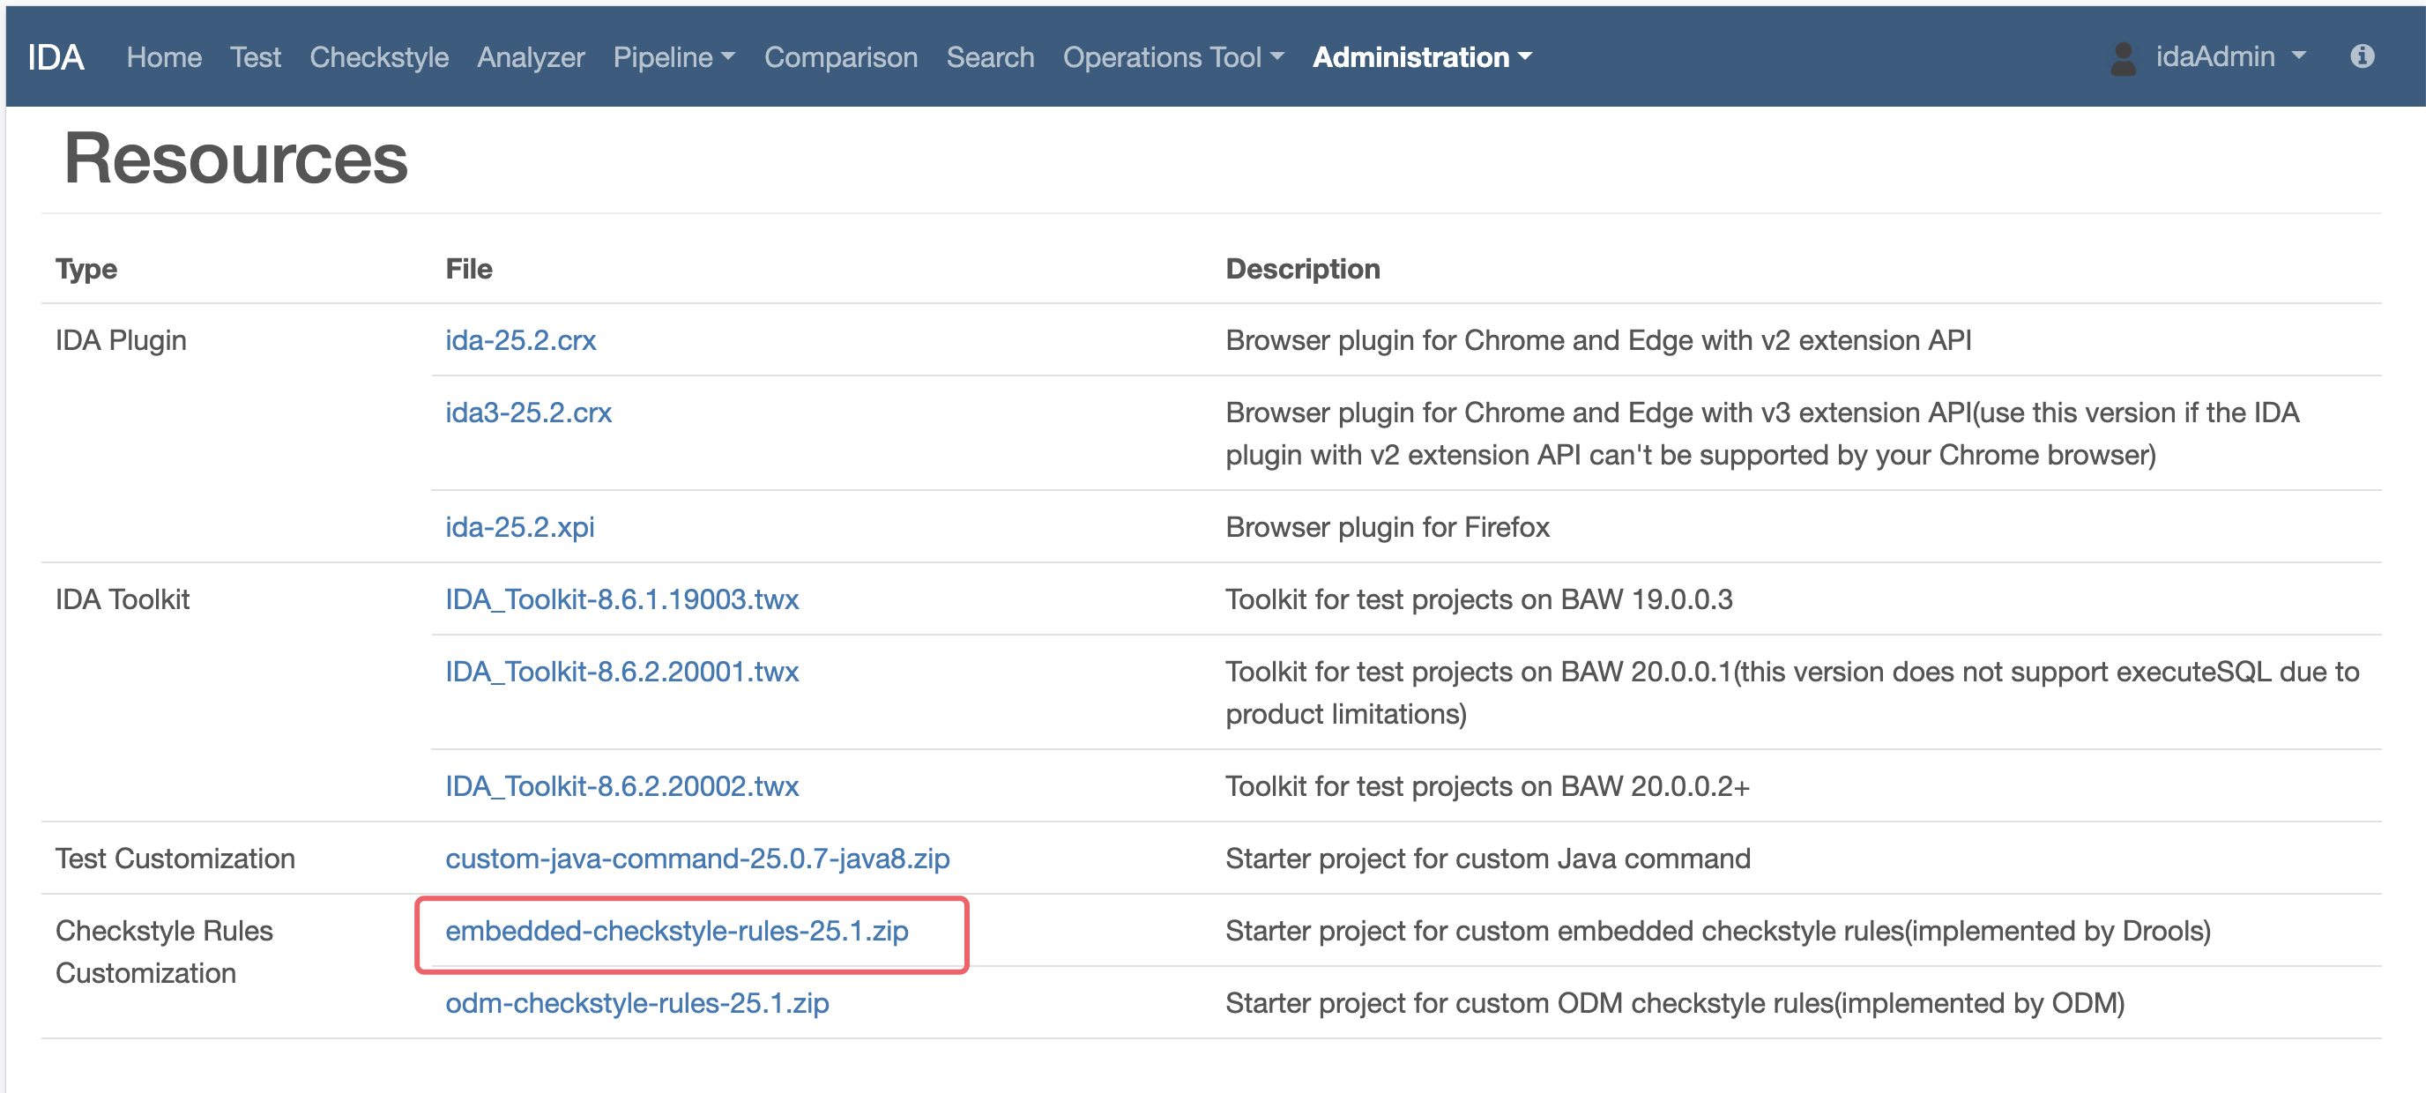The image size is (2426, 1093).
Task: Select the Analyzer nav item
Action: [x=530, y=57]
